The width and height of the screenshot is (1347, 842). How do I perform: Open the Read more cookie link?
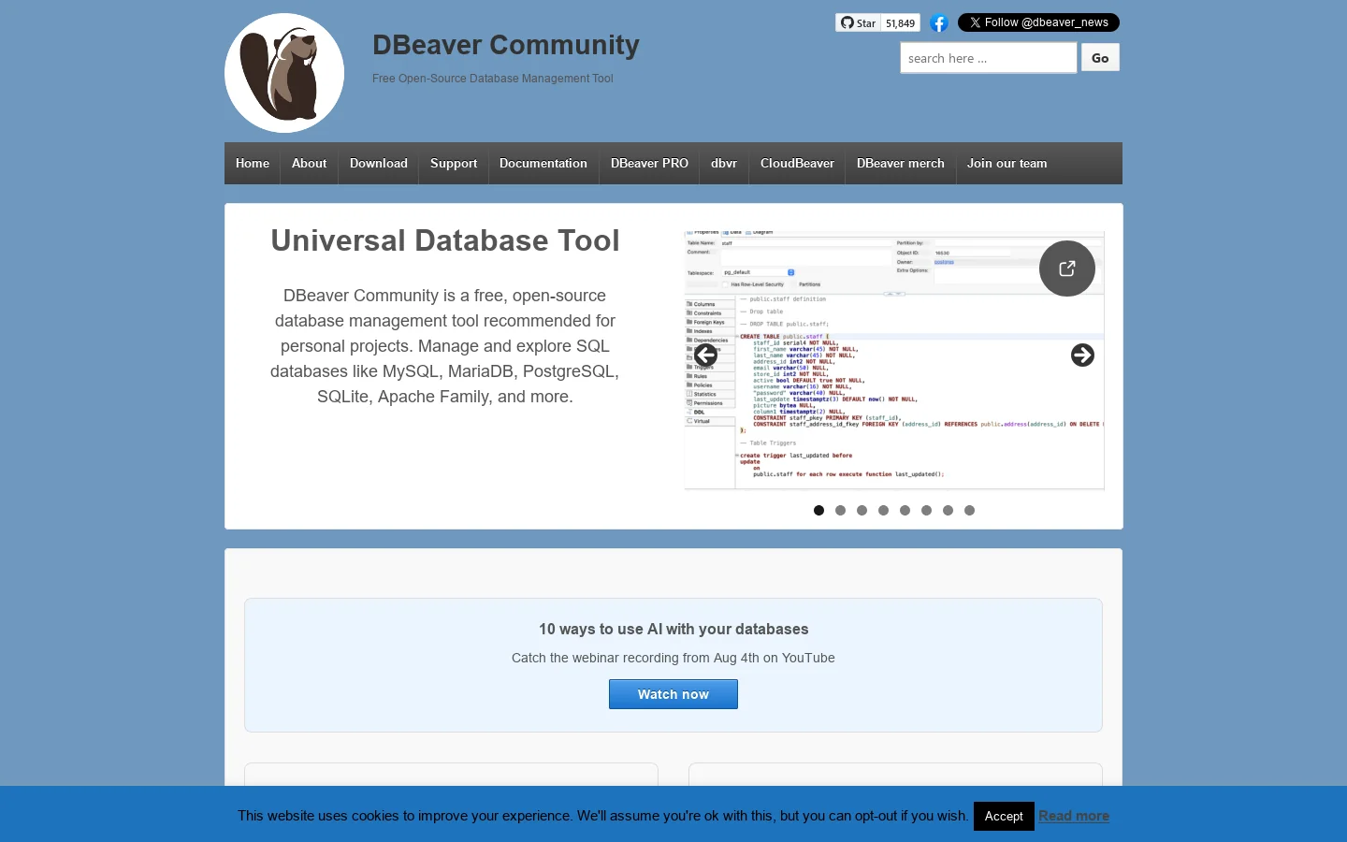pyautogui.click(x=1074, y=816)
